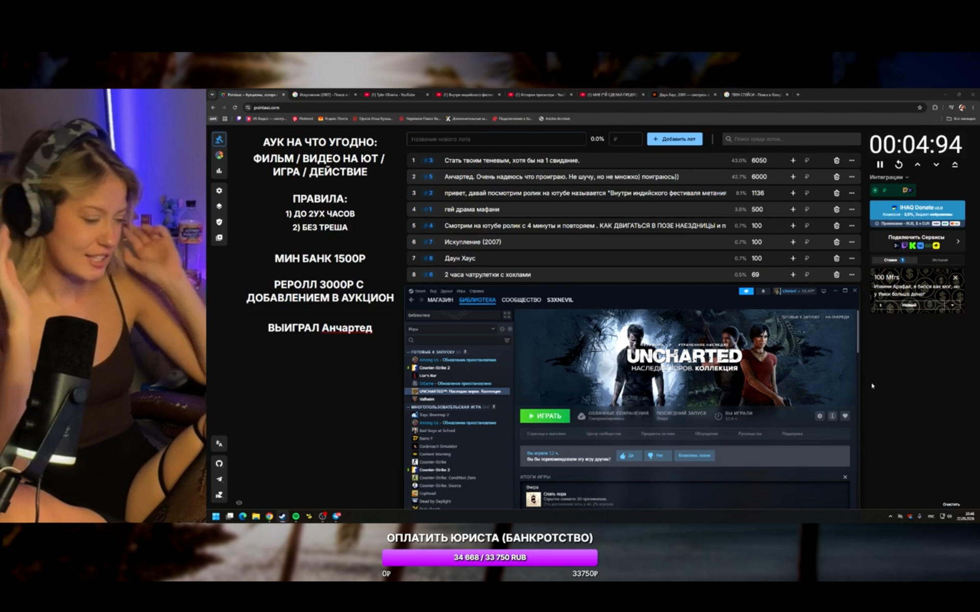980x612 pixels.
Task: Pause the auction timer
Action: tap(880, 164)
